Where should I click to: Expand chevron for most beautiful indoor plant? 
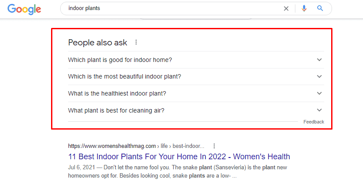319,76
